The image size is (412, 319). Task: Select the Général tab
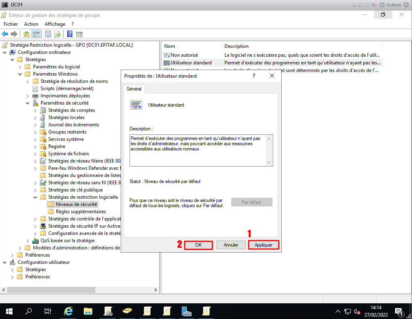tap(134, 89)
